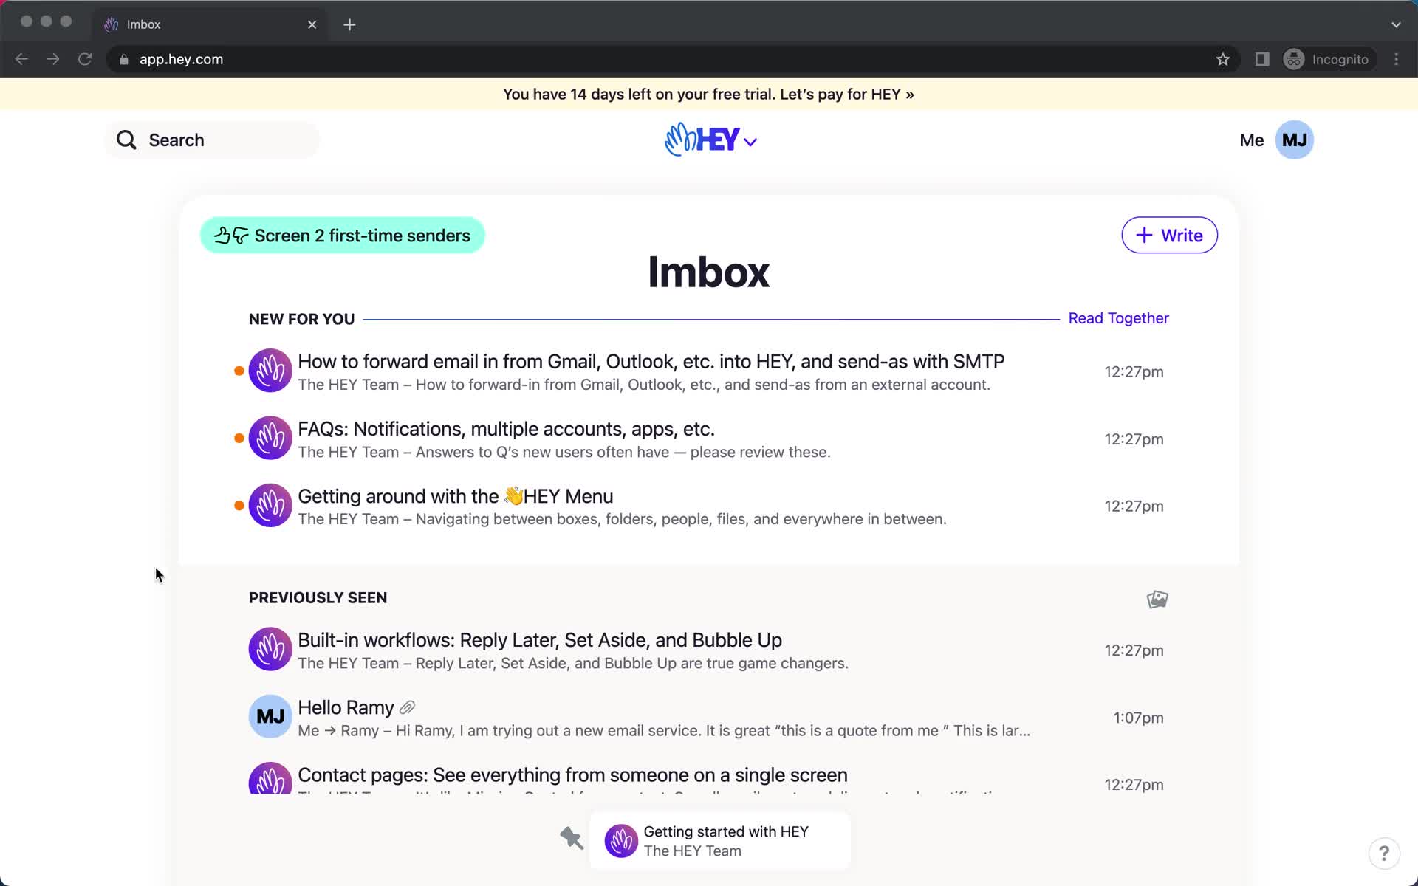
Task: Click the HEY avatar beside Built-in workflows email
Action: pyautogui.click(x=270, y=649)
